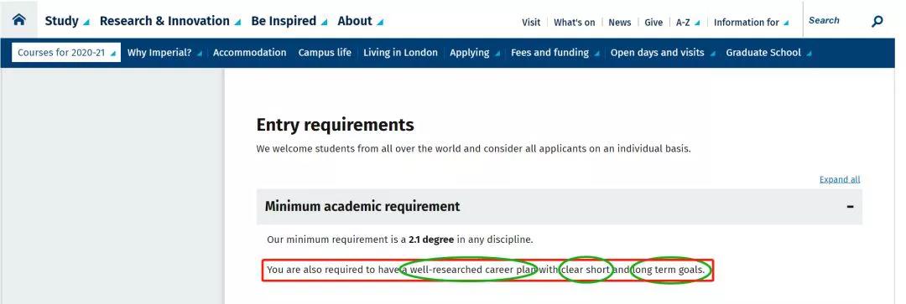Viewport: 906px width, 304px height.
Task: Open the A-Z dropdown
Action: [x=688, y=23]
